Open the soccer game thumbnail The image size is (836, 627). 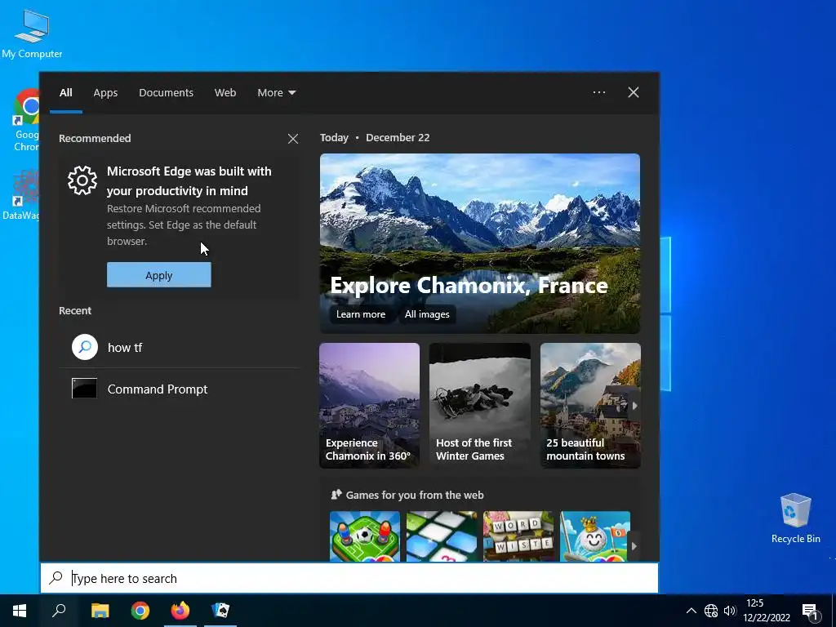[365, 536]
